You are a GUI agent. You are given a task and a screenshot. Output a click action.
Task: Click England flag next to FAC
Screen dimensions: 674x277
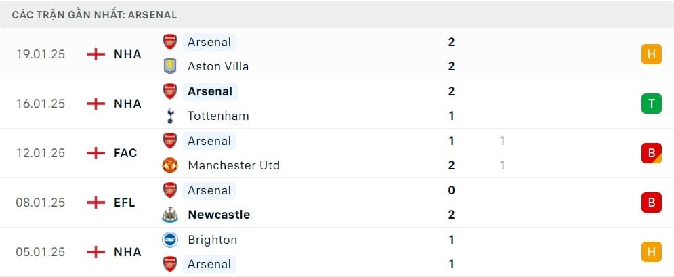pyautogui.click(x=96, y=153)
